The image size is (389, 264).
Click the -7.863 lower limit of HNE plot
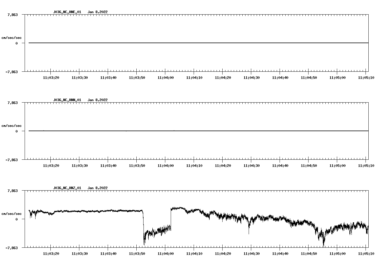pos(11,72)
